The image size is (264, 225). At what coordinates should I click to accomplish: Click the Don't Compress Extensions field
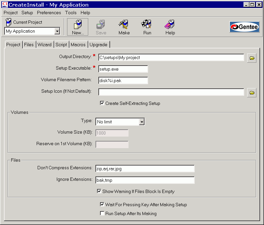[x=145, y=169]
